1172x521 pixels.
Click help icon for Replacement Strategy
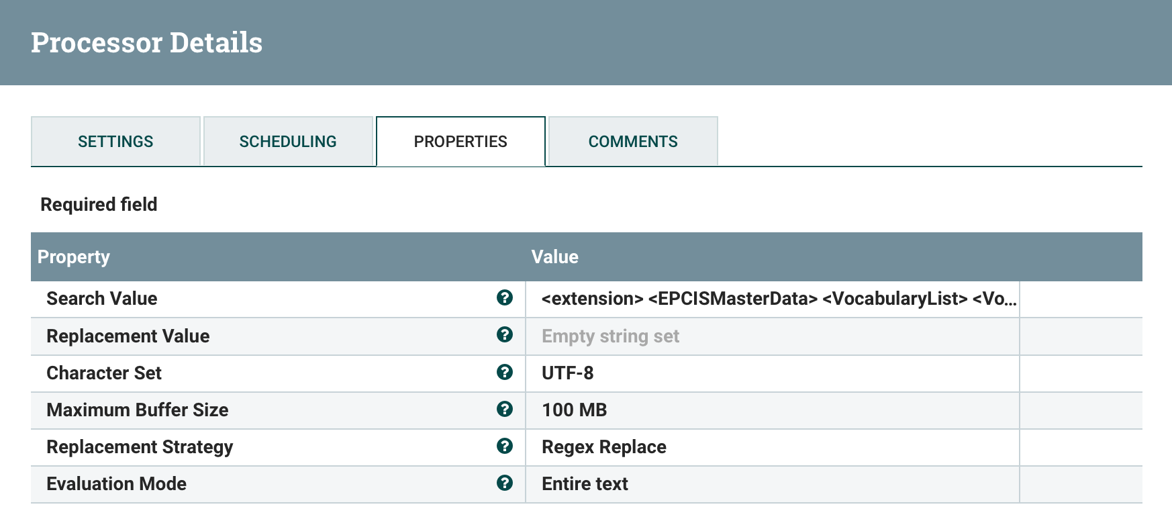coord(505,446)
